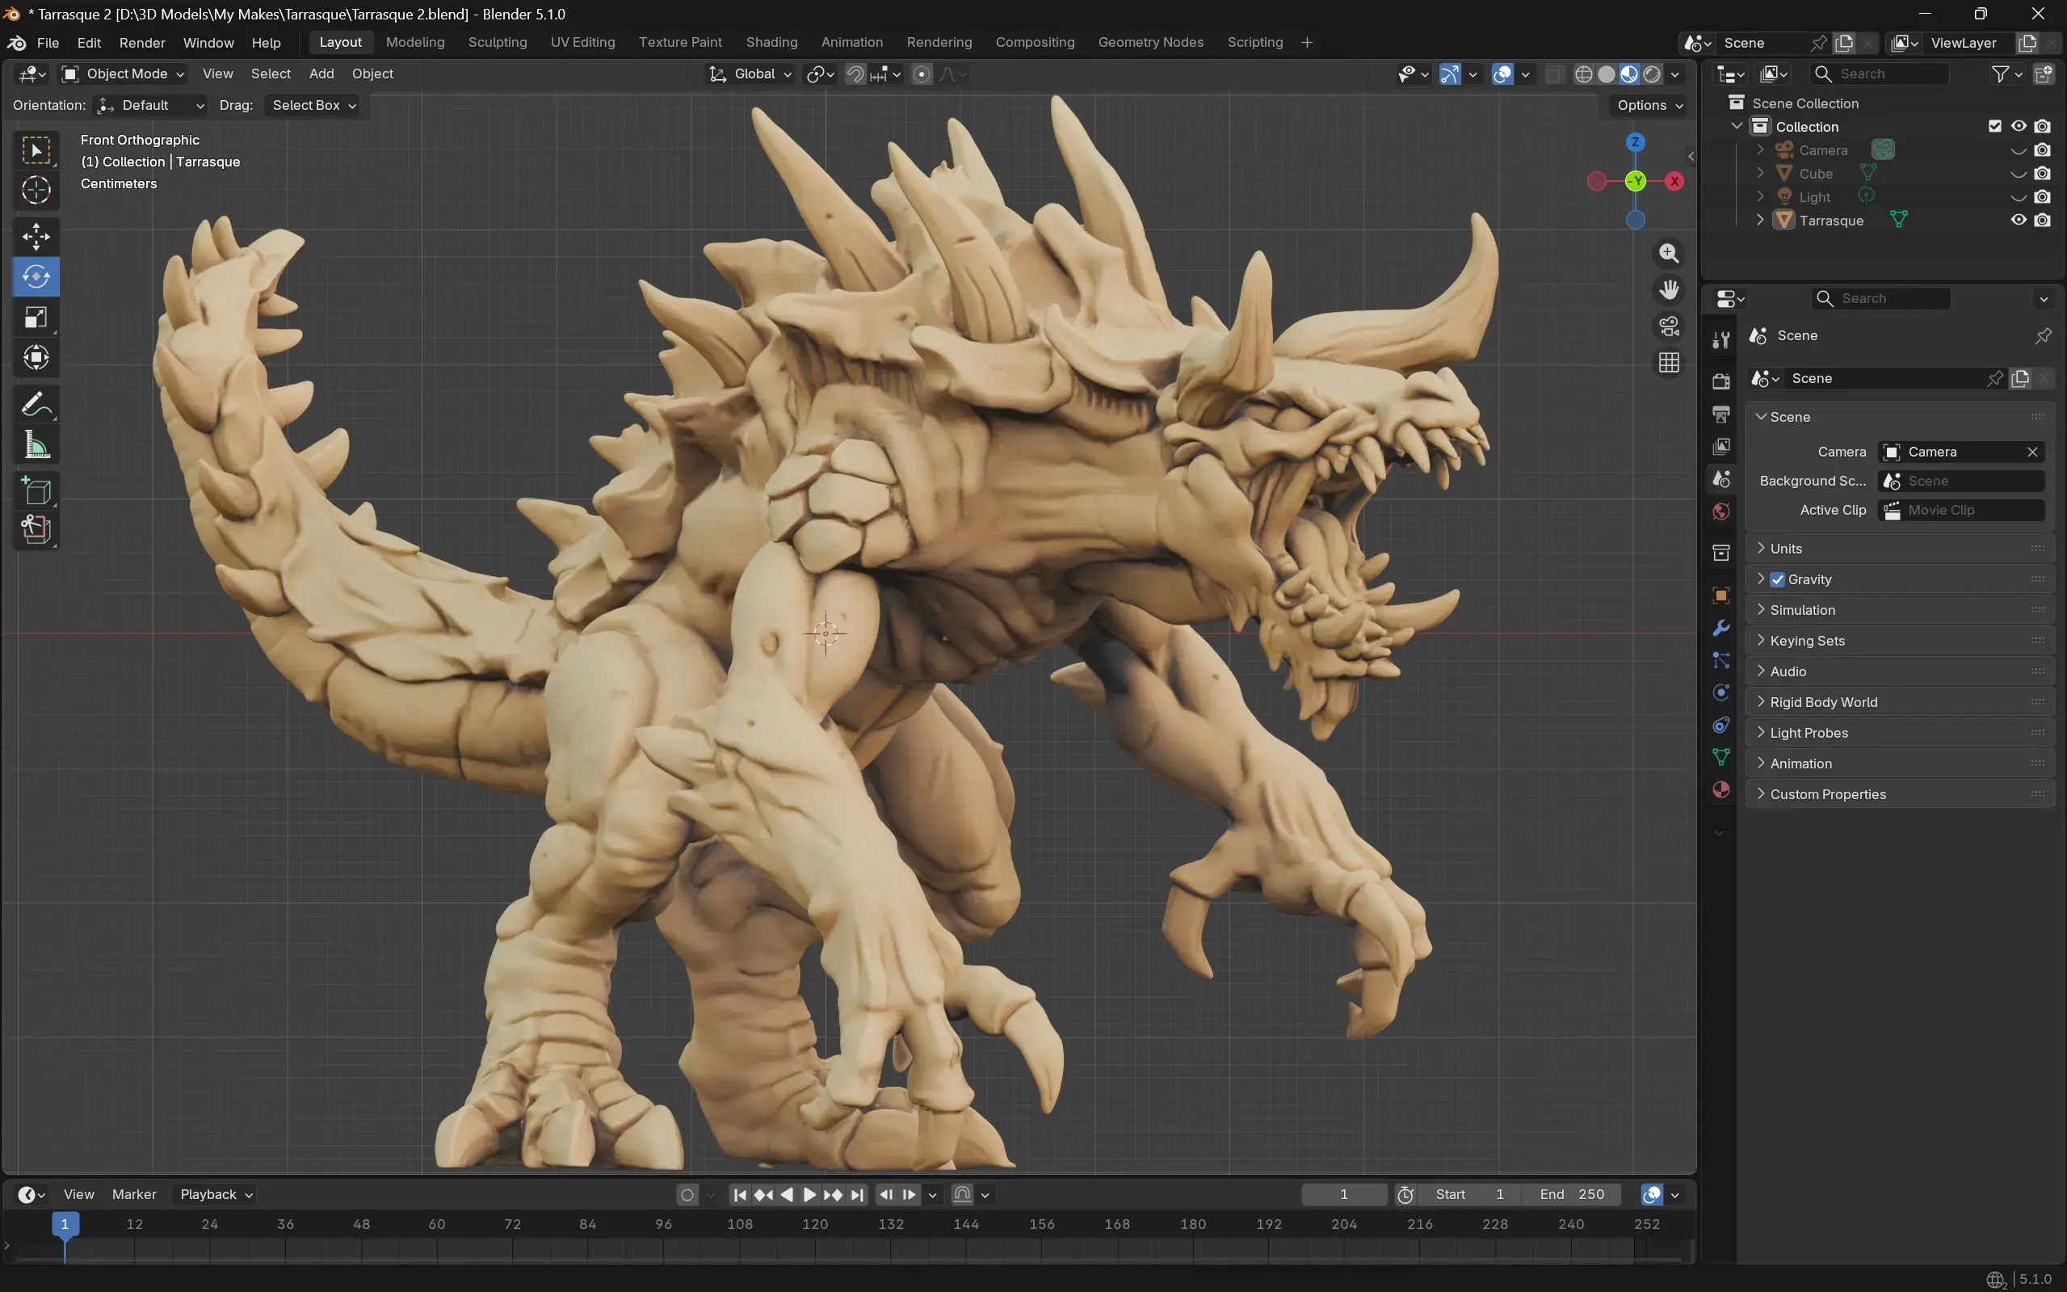Open the Object Data properties tab
Screen dimensions: 2067x1292
[1721, 758]
